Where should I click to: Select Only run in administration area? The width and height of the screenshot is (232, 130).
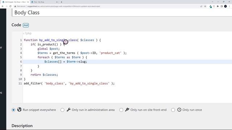(x=62, y=110)
